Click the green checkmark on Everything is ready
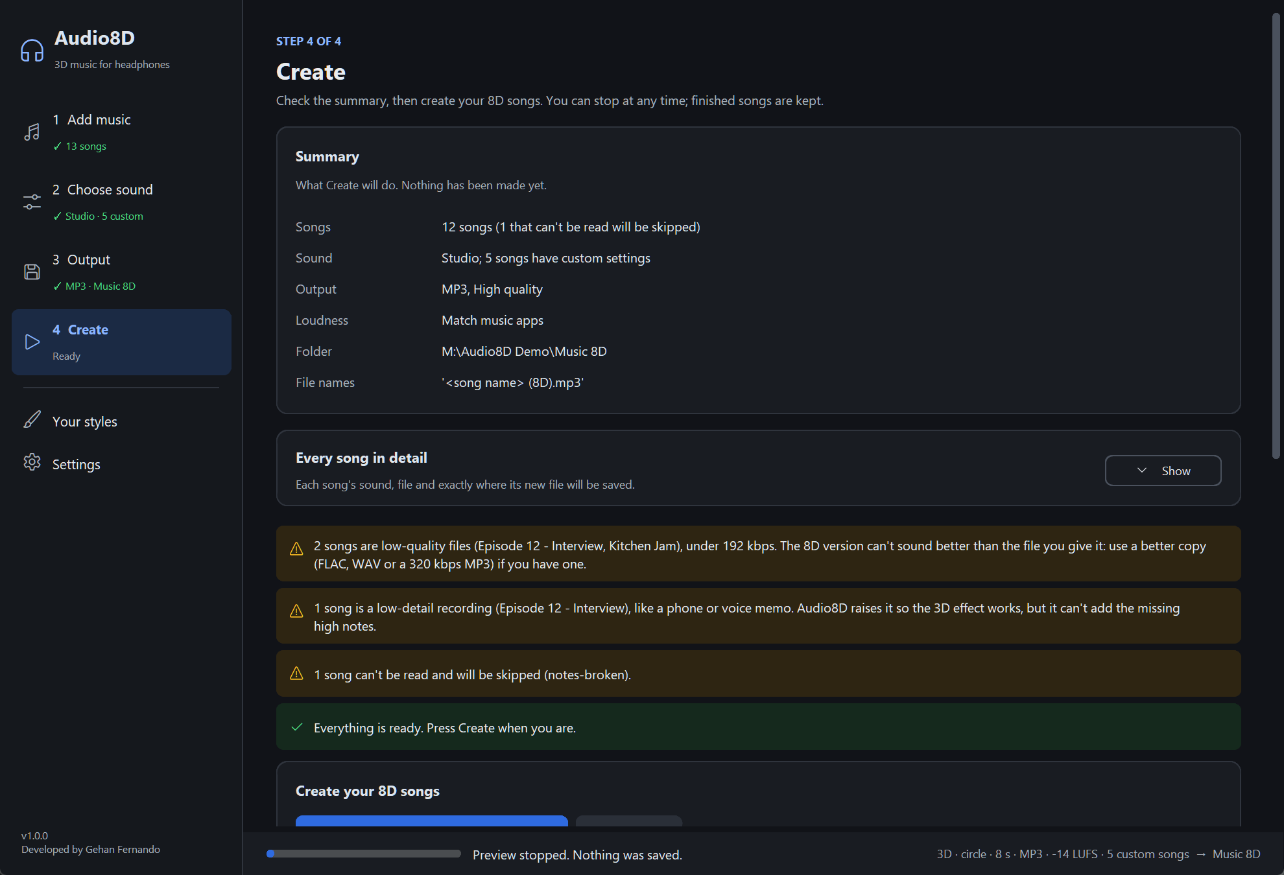The width and height of the screenshot is (1284, 875). [297, 727]
